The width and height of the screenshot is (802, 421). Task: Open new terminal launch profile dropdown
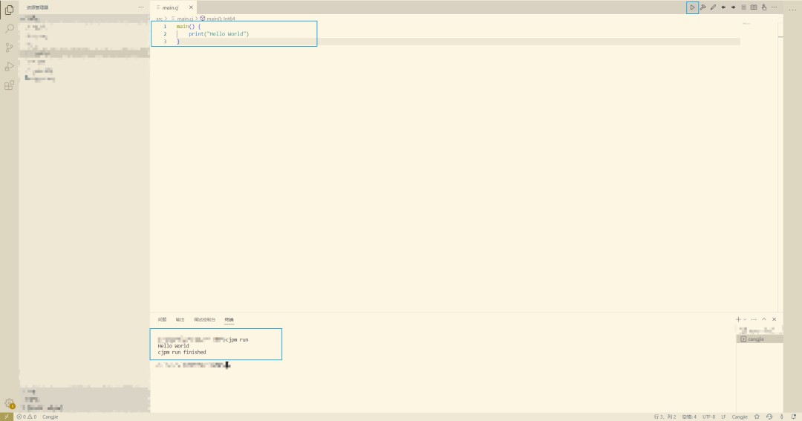[x=745, y=319]
